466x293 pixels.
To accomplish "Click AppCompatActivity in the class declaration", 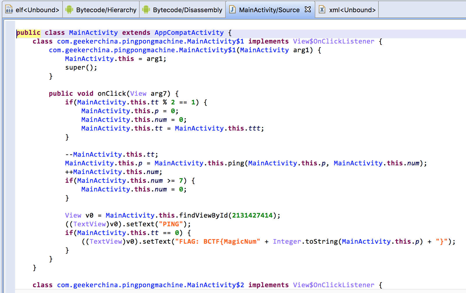I will tap(189, 32).
